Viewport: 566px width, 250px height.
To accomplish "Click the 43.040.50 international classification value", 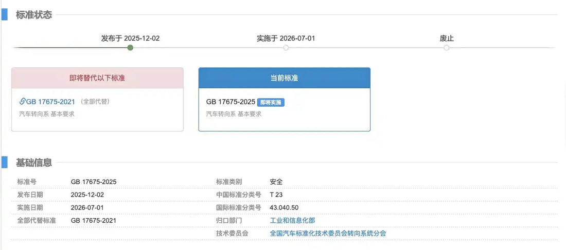I will point(284,207).
